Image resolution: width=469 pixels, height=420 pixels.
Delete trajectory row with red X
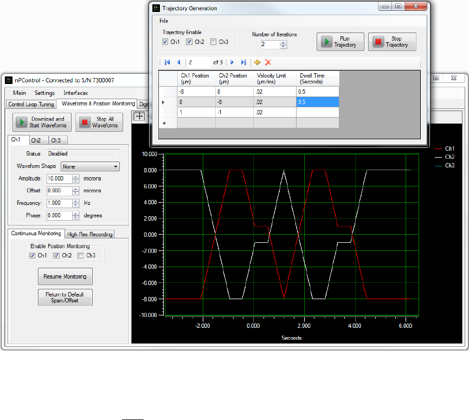[268, 62]
